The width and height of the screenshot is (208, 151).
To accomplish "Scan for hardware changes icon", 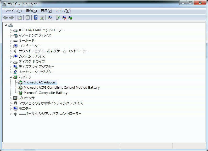I will 50,17.
